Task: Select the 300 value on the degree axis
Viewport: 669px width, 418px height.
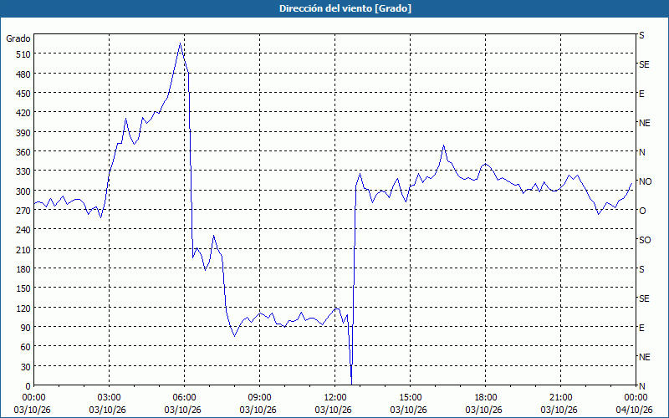Action: click(x=23, y=191)
